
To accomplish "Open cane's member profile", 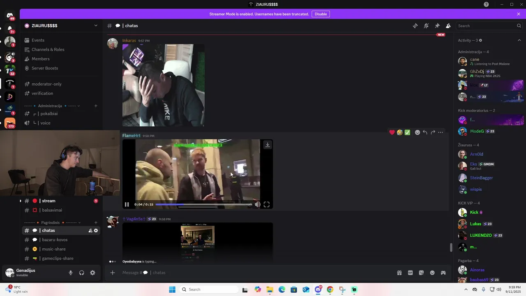I will (490, 62).
